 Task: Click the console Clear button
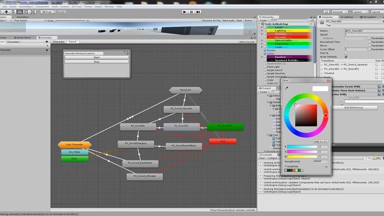(x=262, y=158)
